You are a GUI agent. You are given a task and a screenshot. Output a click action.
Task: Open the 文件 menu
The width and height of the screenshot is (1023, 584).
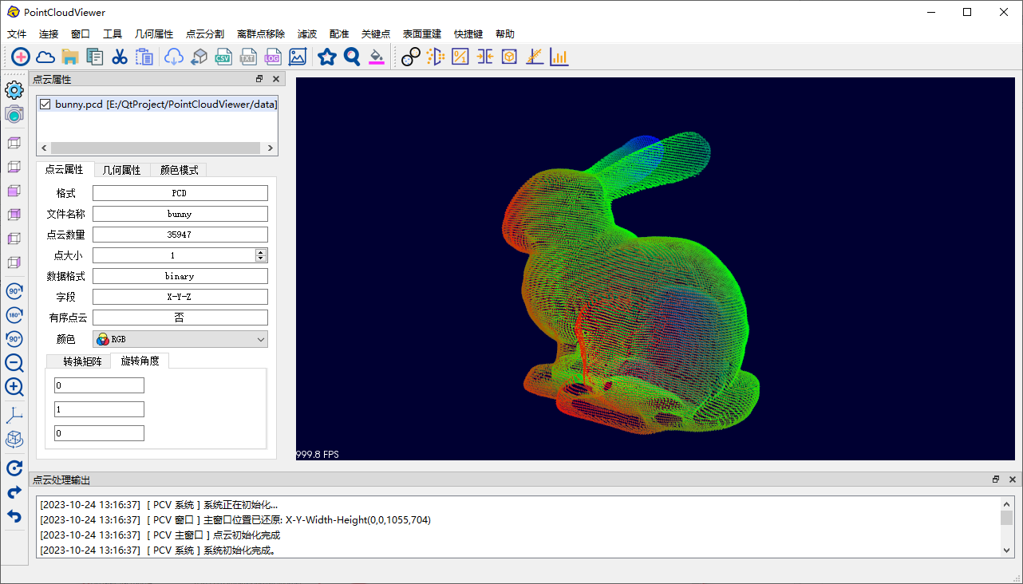pyautogui.click(x=17, y=34)
